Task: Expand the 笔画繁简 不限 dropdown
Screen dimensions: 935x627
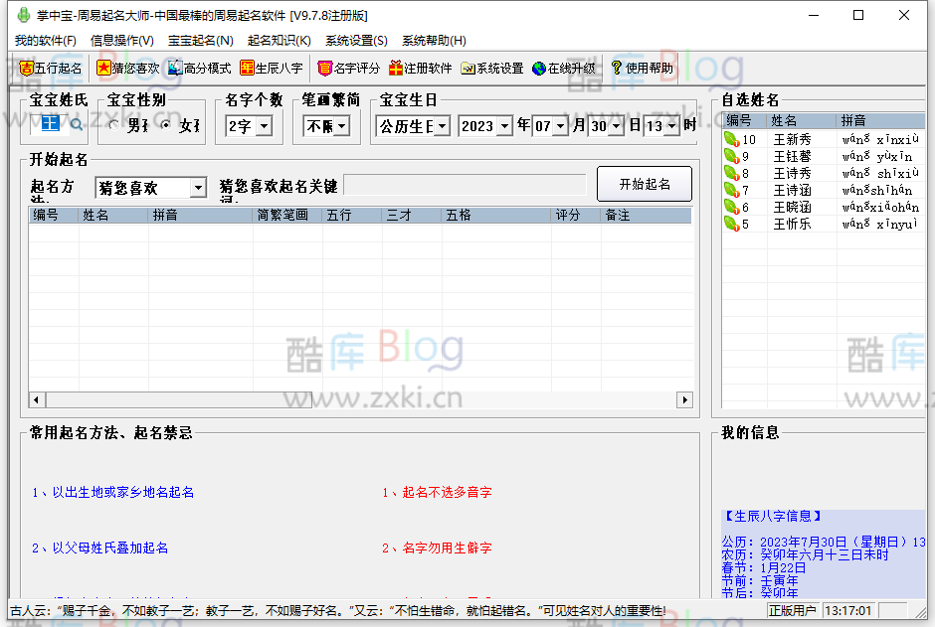Action: tap(326, 127)
